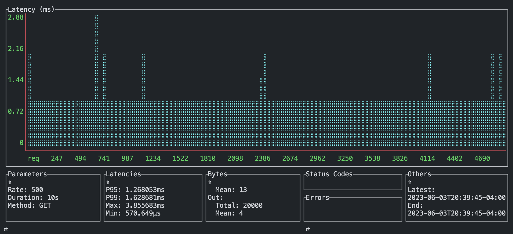Select the Others panel title
The width and height of the screenshot is (513, 234).
coord(419,174)
